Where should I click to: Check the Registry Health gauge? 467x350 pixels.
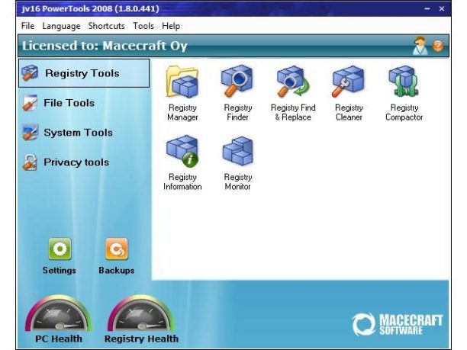(x=141, y=319)
